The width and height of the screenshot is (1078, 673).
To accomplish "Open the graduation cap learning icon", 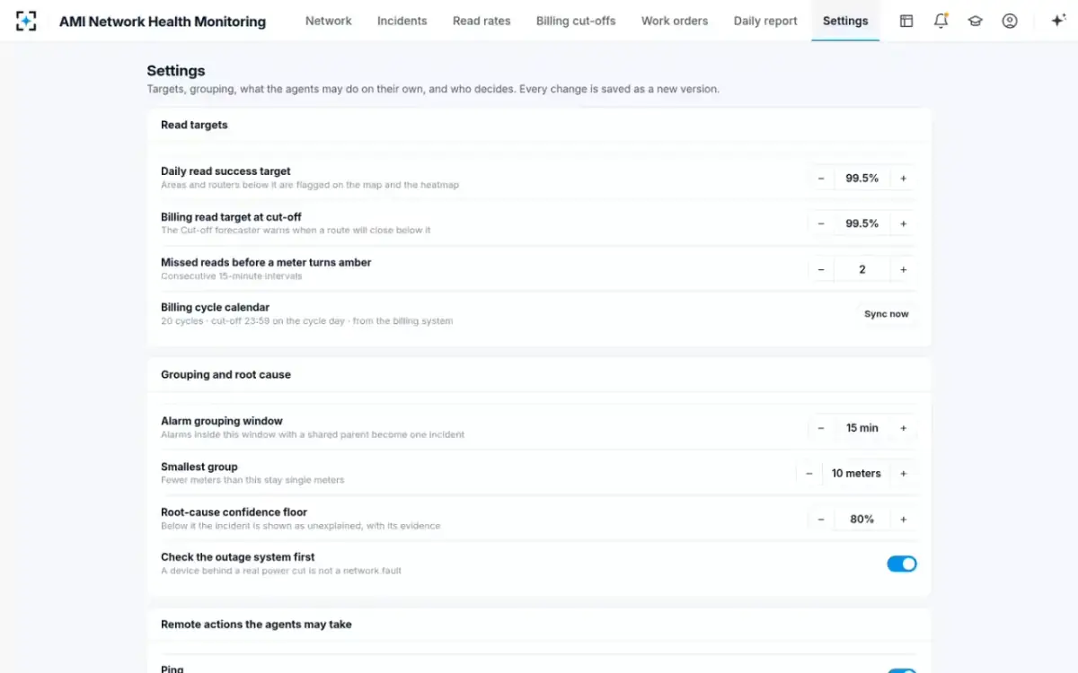I will click(975, 21).
